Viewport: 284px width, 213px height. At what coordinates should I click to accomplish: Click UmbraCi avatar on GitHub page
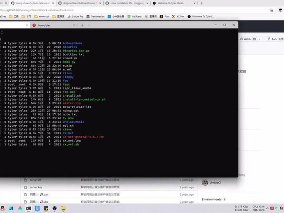point(205,182)
